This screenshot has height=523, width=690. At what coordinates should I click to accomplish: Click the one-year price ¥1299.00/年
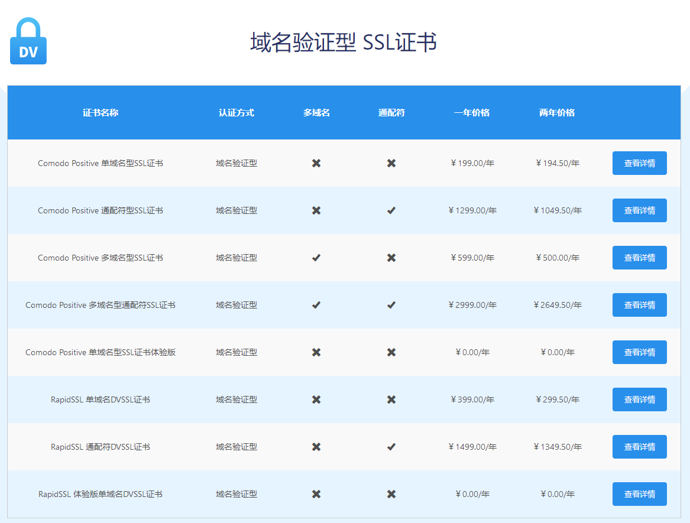click(x=472, y=211)
